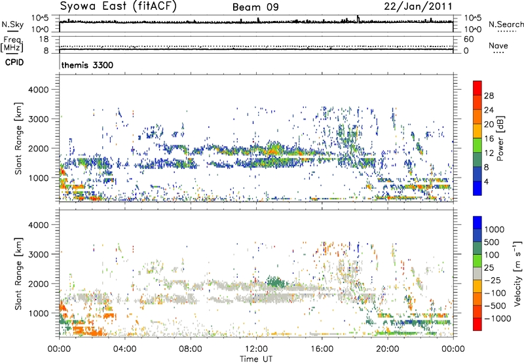Click the noise spike near 18:00 in N.Sky trace

click(358, 18)
